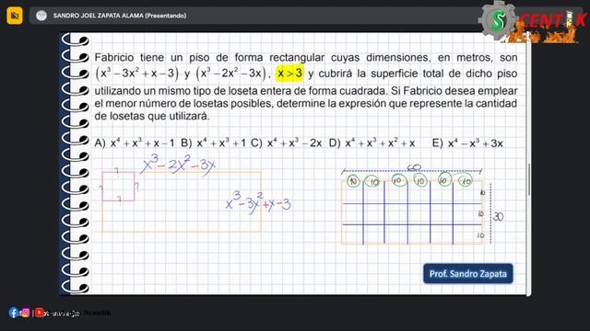
Task: Click the 'Prof. Sandro Zapata' badge
Action: coord(468,274)
